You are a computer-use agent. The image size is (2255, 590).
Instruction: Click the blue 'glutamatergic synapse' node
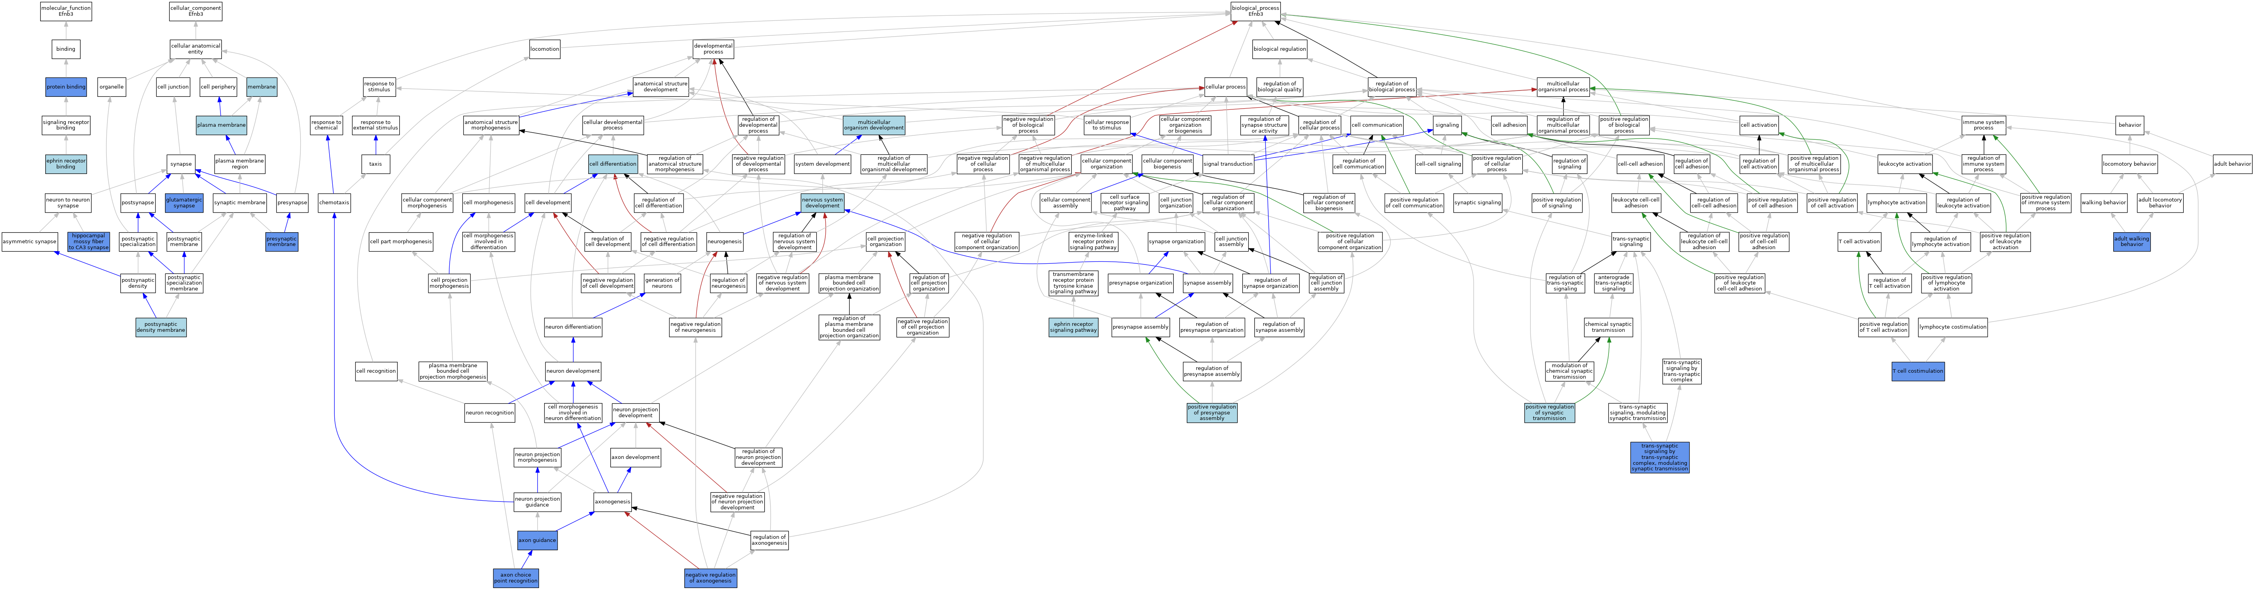click(184, 202)
